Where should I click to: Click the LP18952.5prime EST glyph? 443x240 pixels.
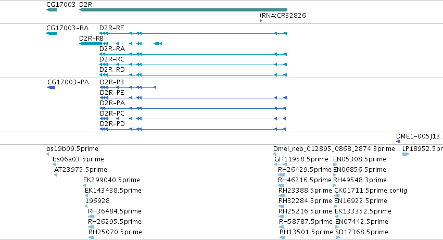point(406,154)
